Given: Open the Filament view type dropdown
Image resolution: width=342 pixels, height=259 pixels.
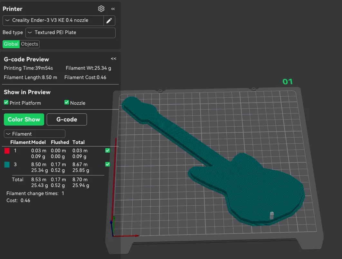Looking at the screenshot, I should (x=34, y=134).
